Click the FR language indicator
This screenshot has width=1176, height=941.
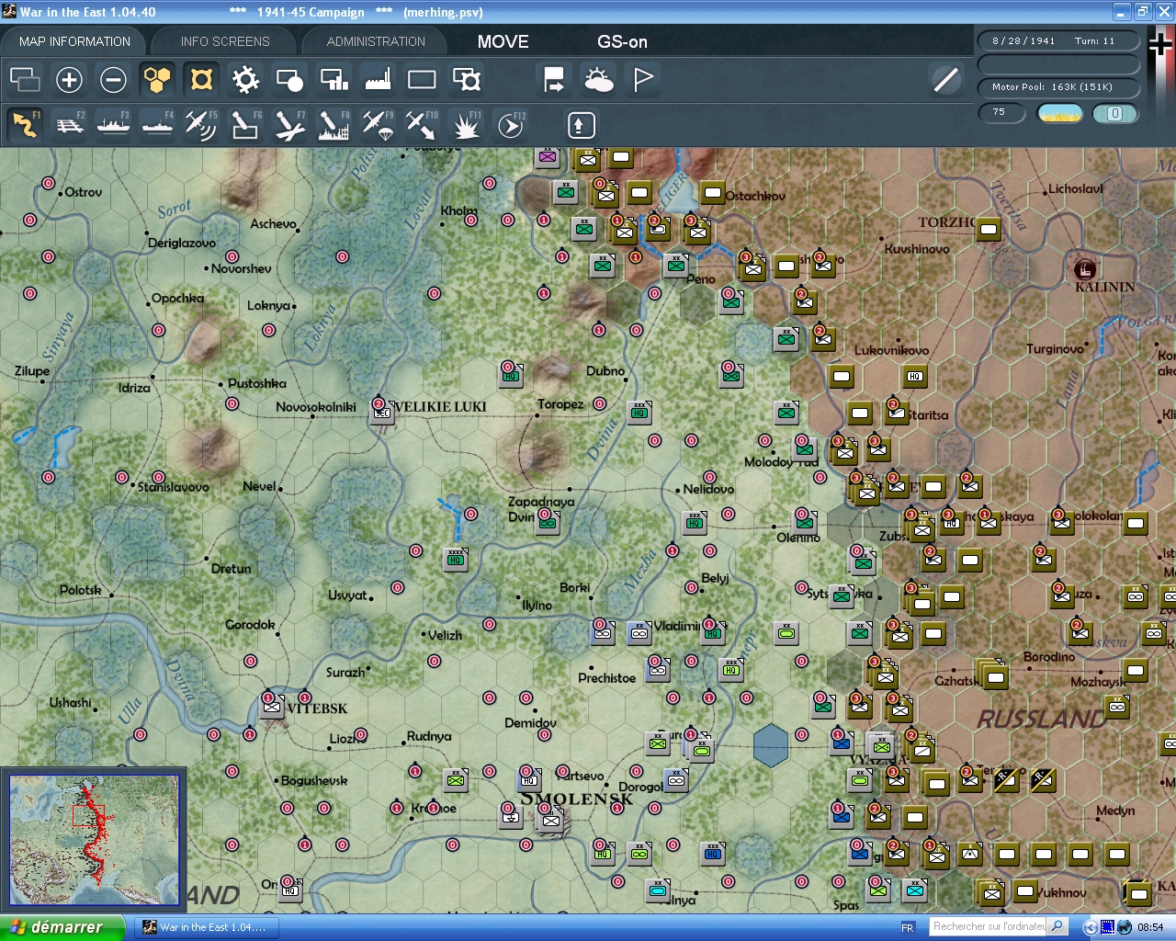pos(908,927)
